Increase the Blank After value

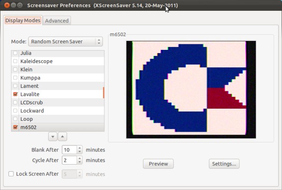(80, 148)
